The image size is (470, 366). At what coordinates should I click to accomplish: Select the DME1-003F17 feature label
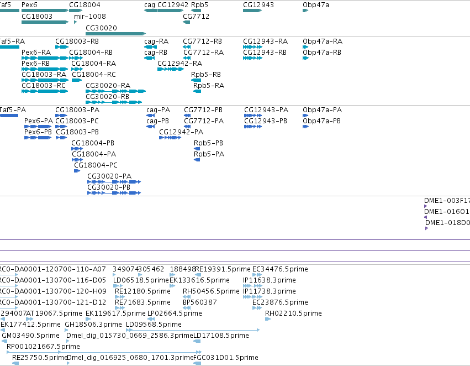pyautogui.click(x=447, y=200)
